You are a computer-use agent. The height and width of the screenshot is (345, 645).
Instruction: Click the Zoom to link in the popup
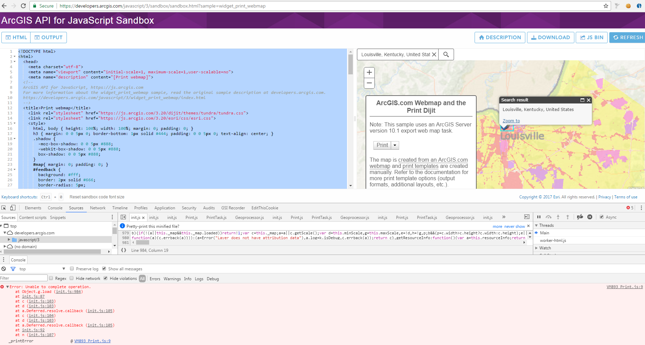[x=511, y=121]
